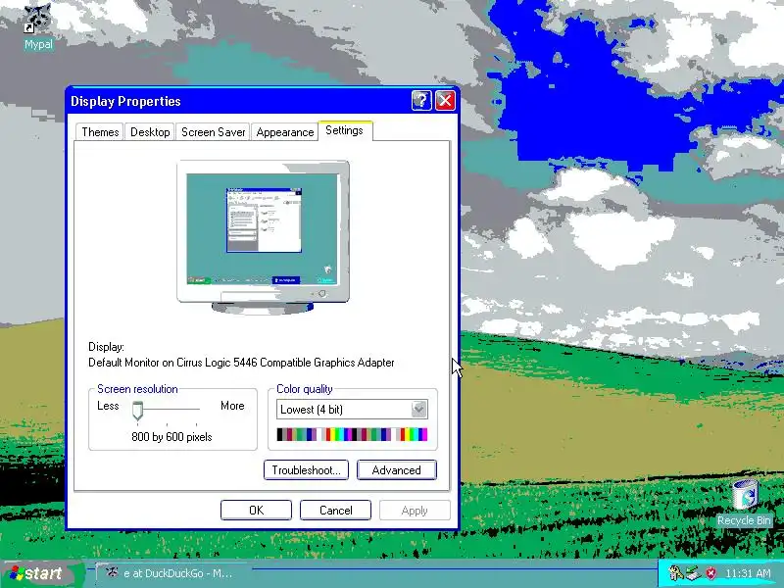
Task: Click the Cirrus Logic display adapter text
Action: [241, 363]
